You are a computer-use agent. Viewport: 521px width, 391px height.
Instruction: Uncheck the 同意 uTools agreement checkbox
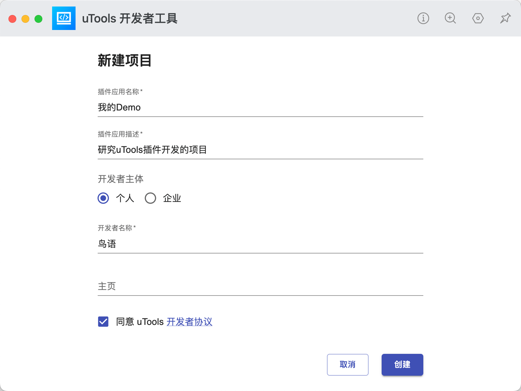103,322
